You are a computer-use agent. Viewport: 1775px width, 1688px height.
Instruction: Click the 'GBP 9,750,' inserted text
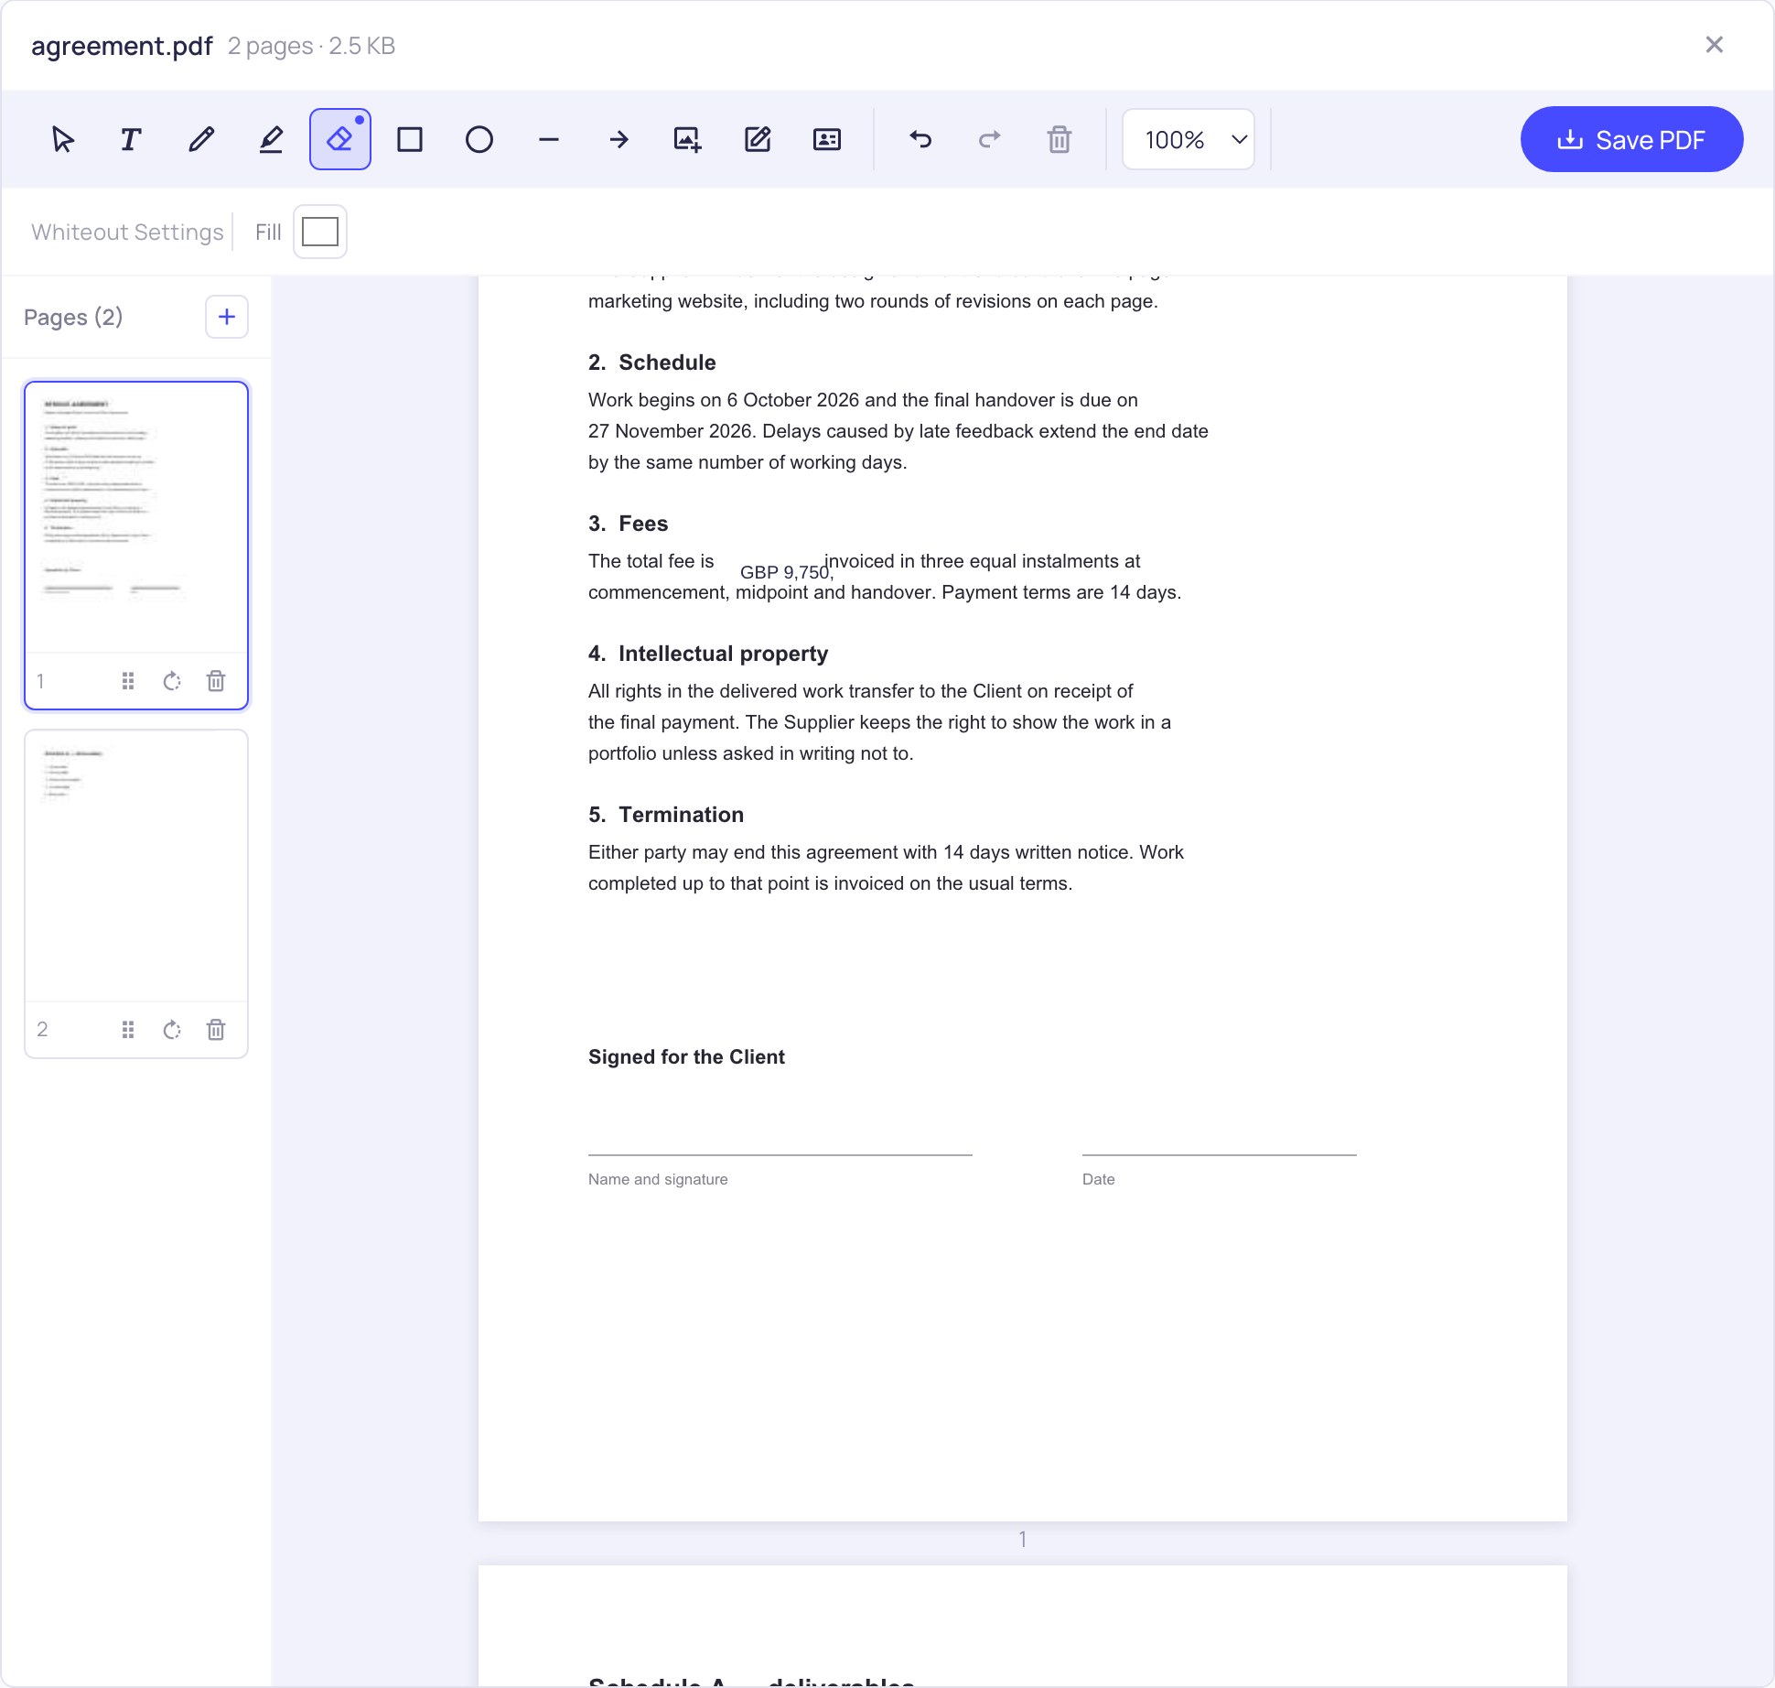click(787, 572)
